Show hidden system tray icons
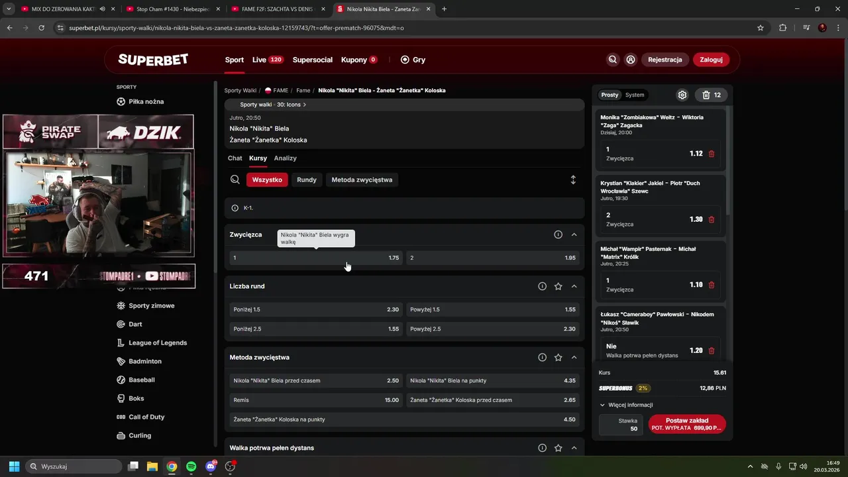 point(750,466)
